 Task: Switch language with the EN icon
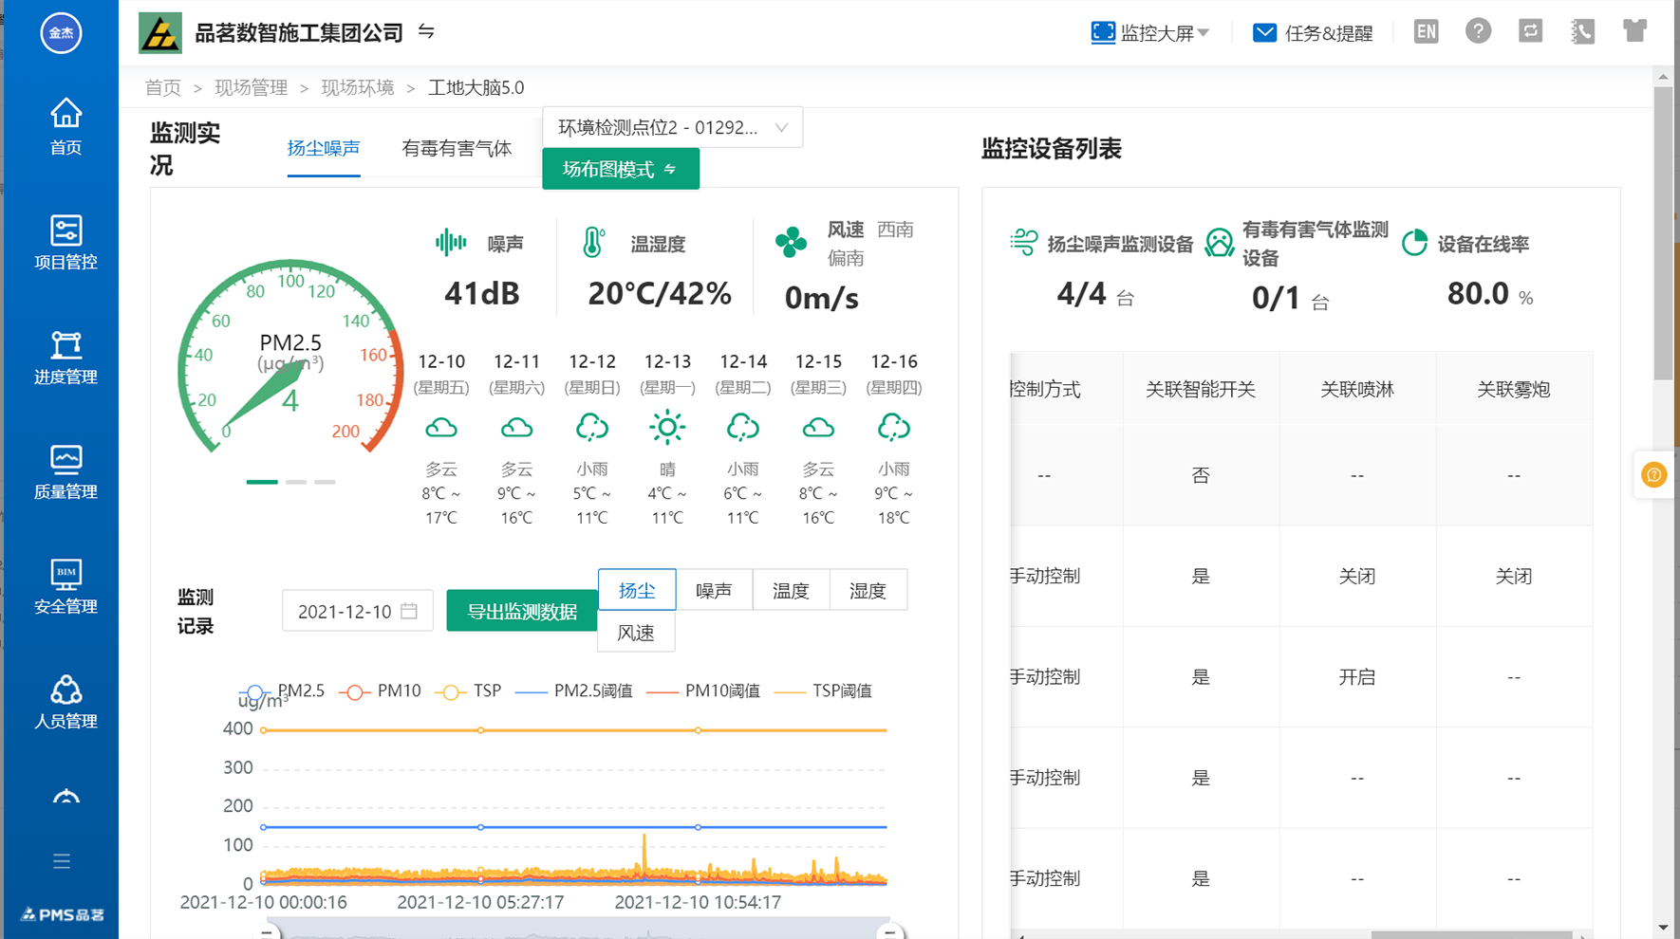(1426, 32)
